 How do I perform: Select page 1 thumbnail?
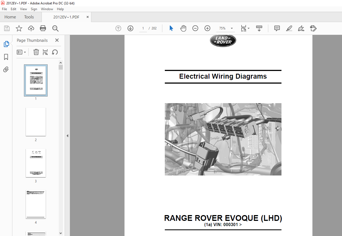click(36, 81)
